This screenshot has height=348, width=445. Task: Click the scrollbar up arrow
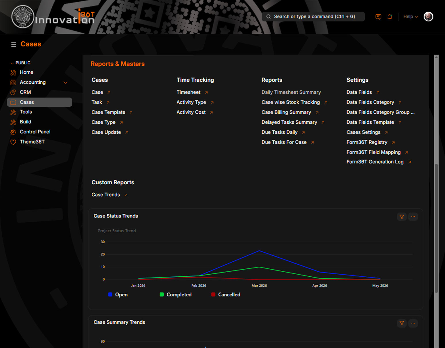(436, 57)
